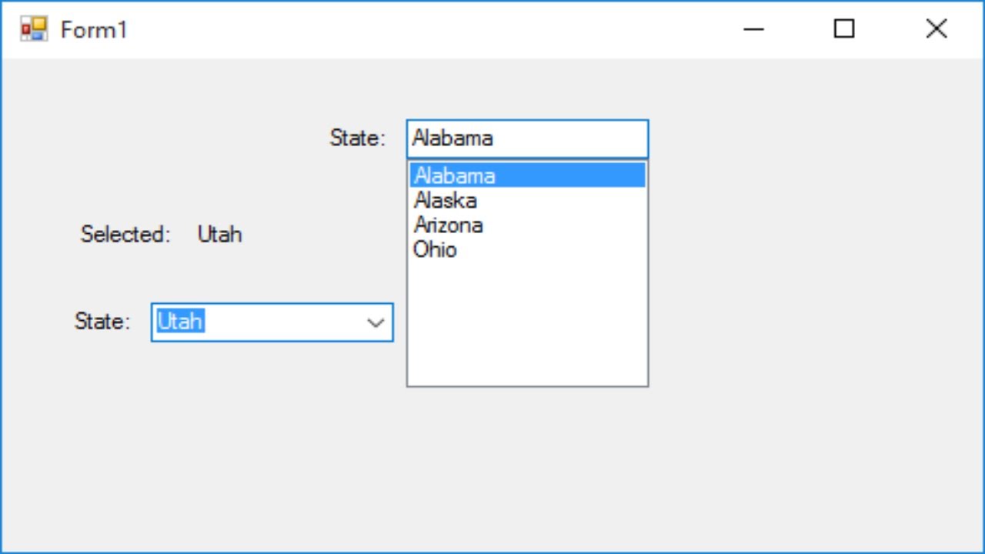Minimize the Form1 window
This screenshot has height=554, width=985.
click(753, 29)
